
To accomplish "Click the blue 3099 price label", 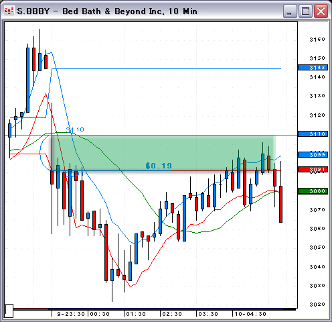I will 313,155.
